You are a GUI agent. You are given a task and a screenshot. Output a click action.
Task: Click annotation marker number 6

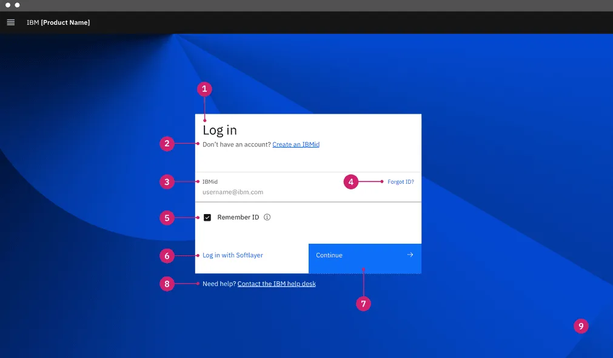(167, 256)
